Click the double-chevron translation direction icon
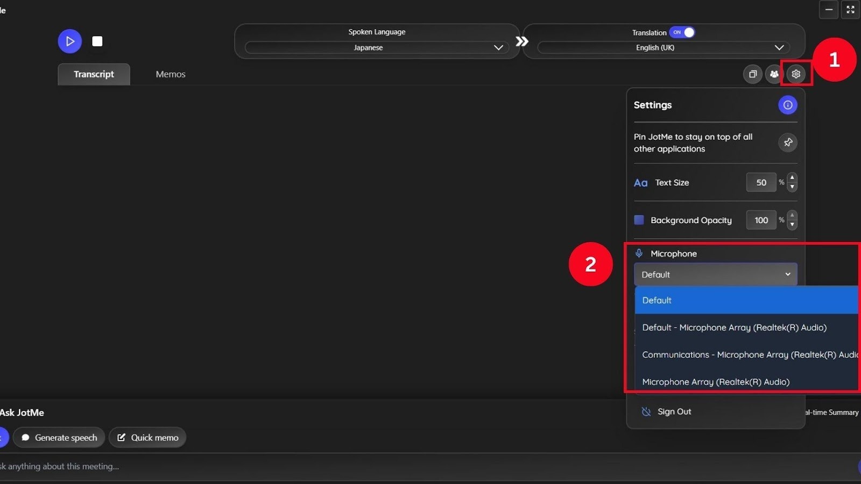The image size is (861, 484). pos(521,41)
